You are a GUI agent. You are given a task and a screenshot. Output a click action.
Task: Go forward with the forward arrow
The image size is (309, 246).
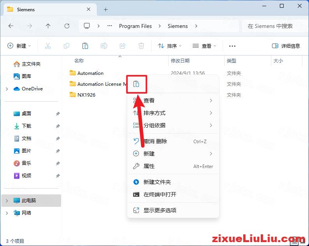[30, 26]
